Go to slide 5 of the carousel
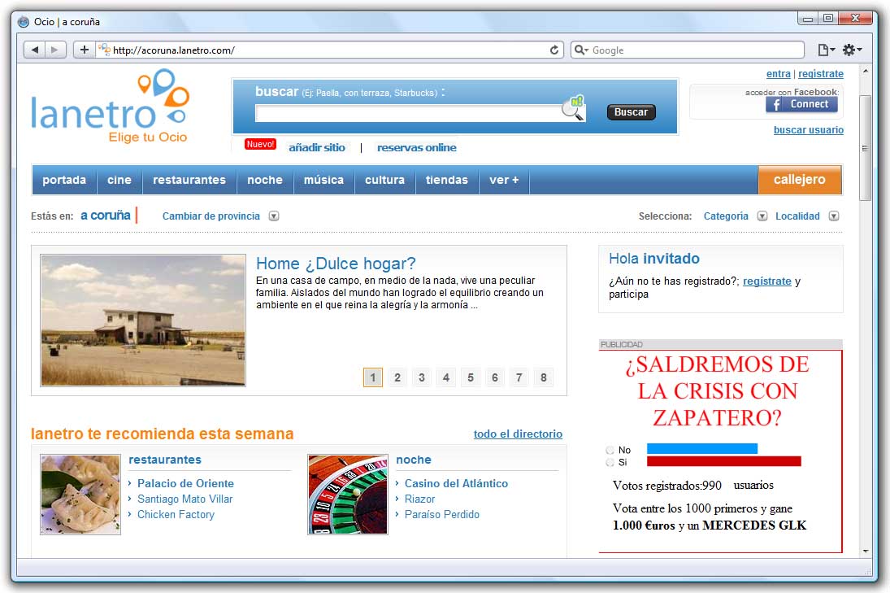Image resolution: width=890 pixels, height=593 pixels. [x=471, y=377]
